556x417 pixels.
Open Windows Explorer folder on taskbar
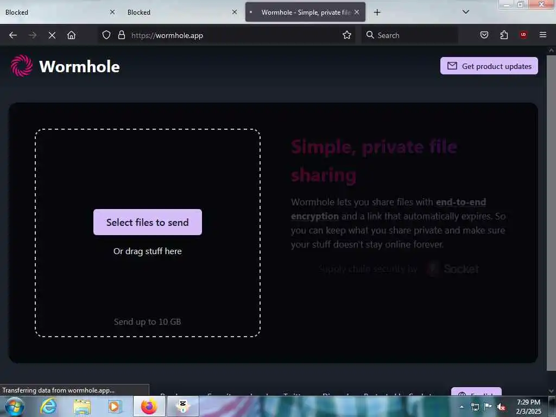83,407
